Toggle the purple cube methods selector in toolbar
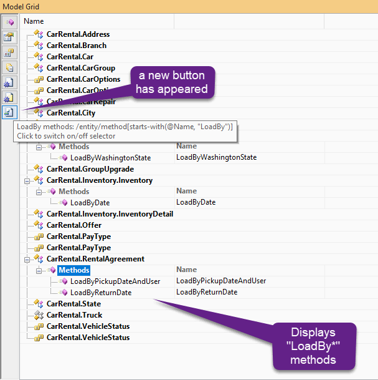 pos(9,22)
